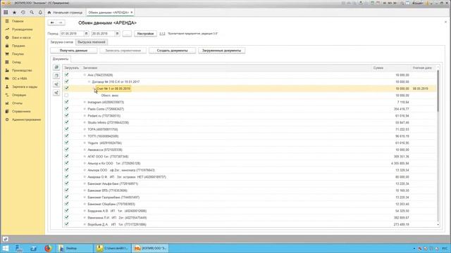Expand the Instagram tree node

[x=85, y=102]
